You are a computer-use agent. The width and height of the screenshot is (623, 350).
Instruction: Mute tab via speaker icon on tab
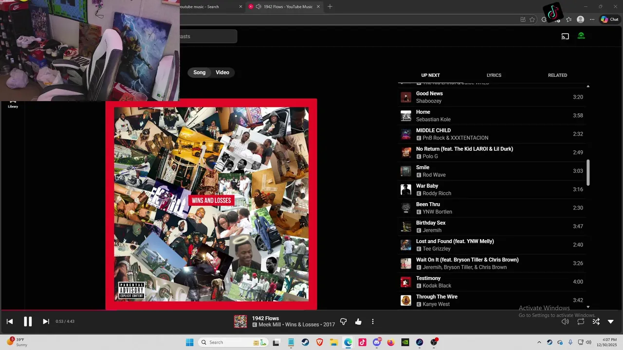258,7
